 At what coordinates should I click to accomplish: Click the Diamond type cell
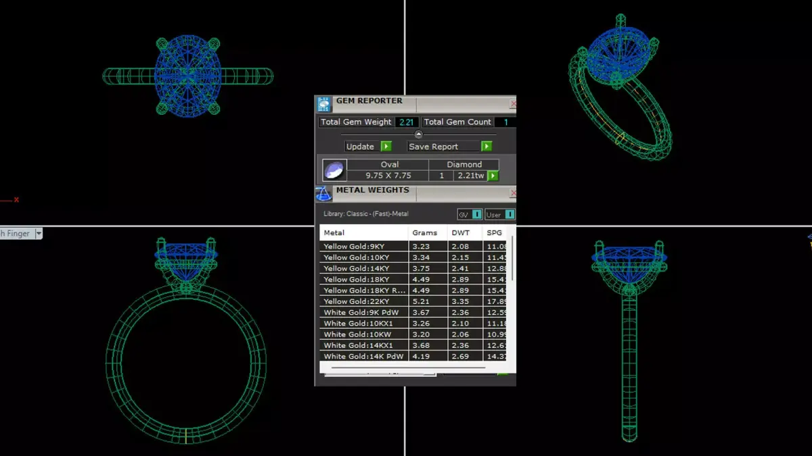pos(464,164)
